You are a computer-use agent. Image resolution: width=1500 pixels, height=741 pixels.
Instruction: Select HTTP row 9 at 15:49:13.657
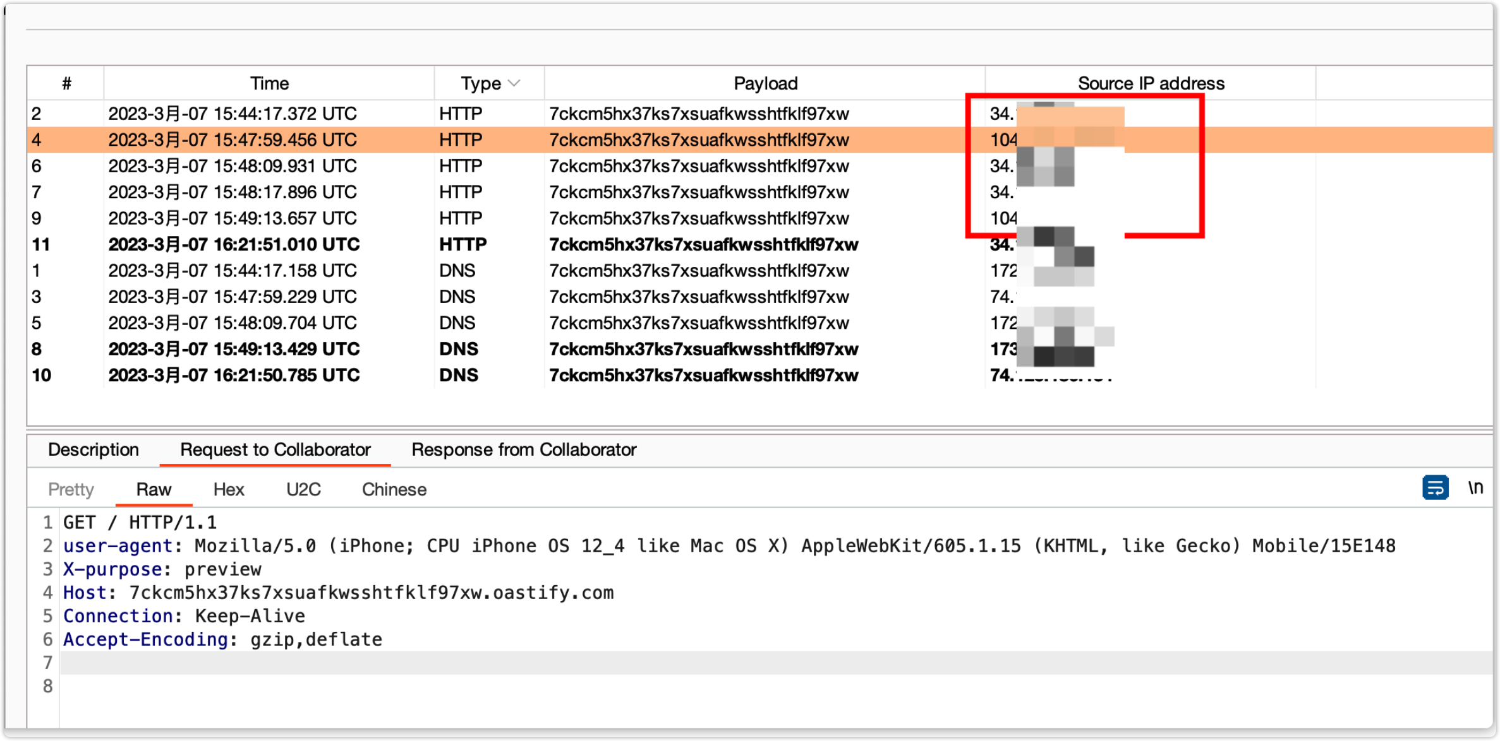[x=759, y=218]
